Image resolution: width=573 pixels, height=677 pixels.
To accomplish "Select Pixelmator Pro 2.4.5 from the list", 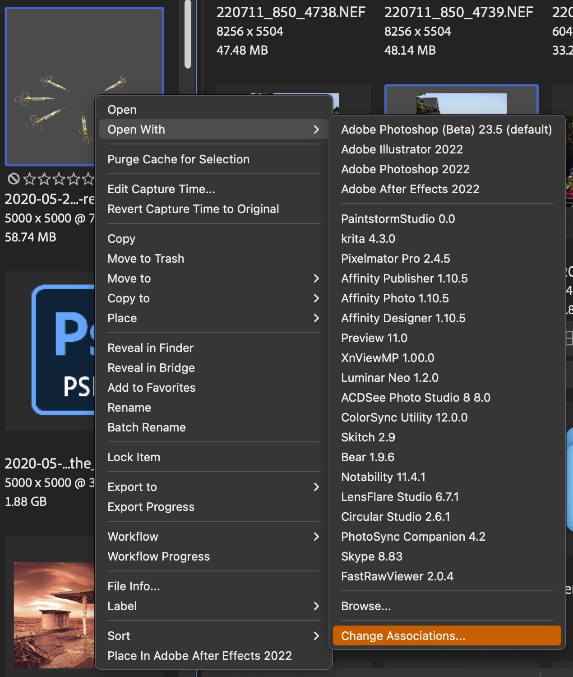I will (x=395, y=259).
